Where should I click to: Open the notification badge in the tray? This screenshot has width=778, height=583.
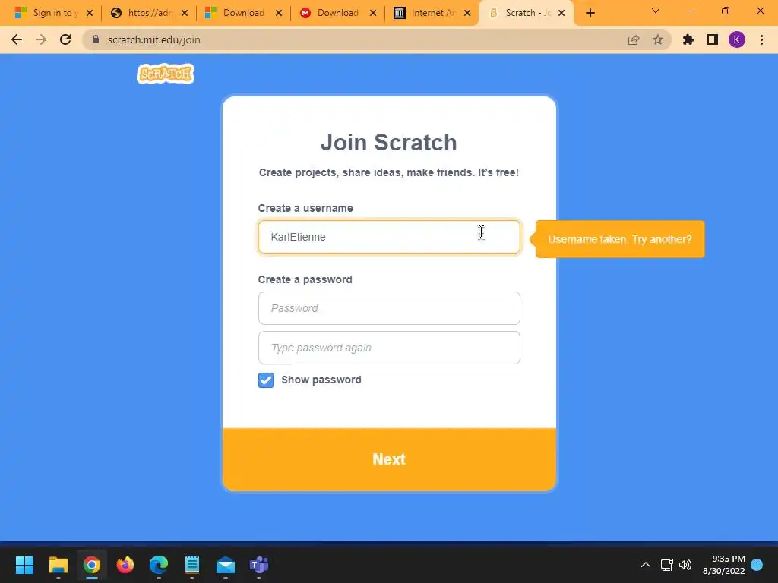coord(757,565)
